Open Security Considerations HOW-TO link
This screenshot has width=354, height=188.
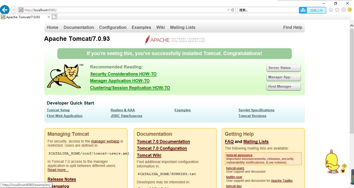(x=123, y=74)
